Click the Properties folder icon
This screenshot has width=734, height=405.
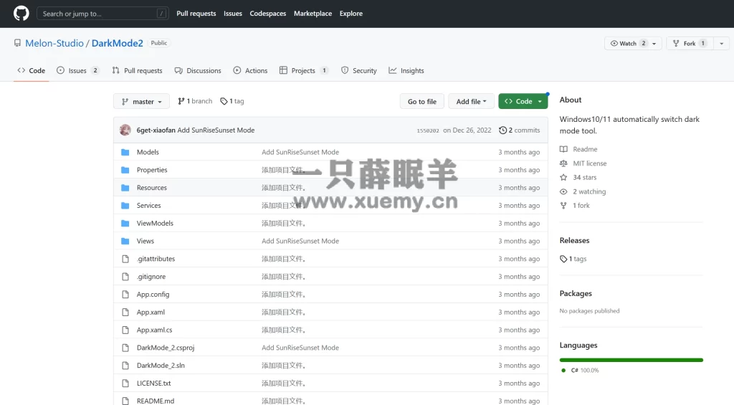click(125, 170)
